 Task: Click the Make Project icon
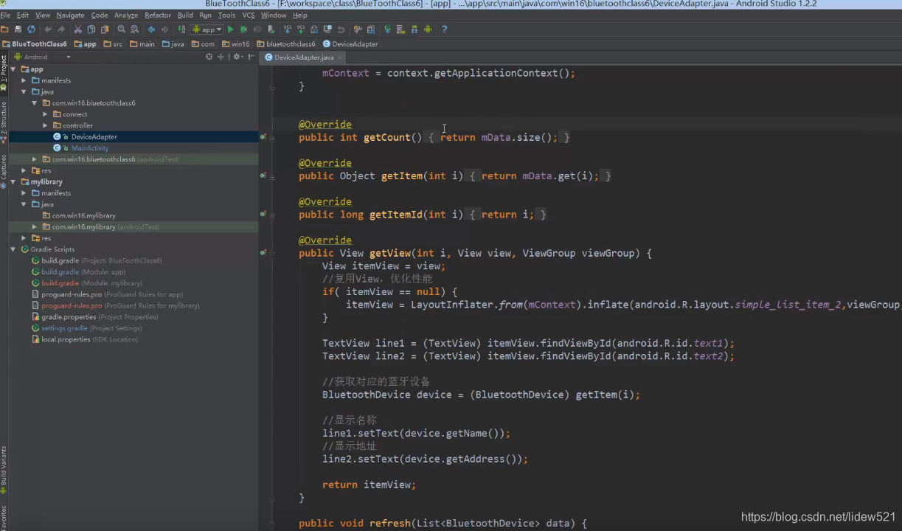[182, 29]
